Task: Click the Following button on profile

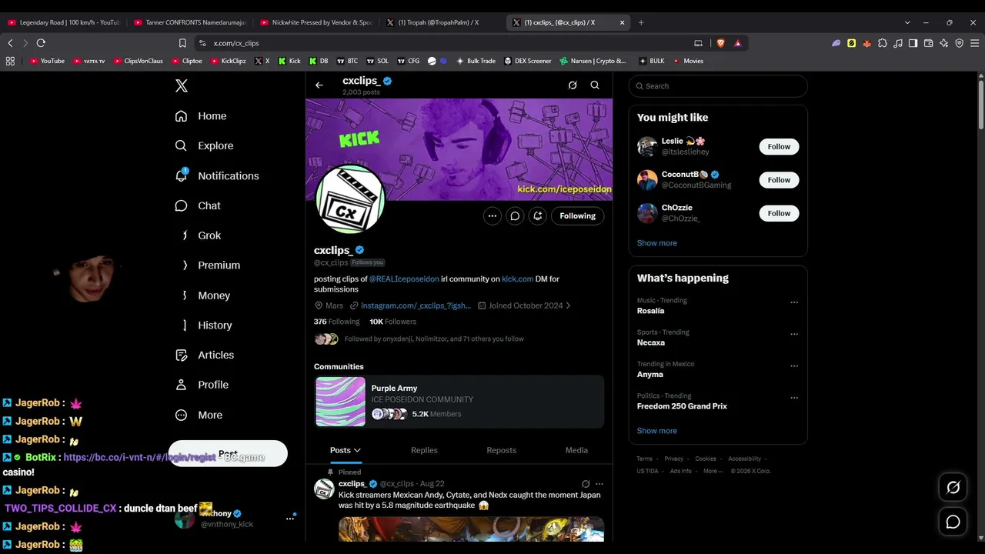Action: pyautogui.click(x=578, y=216)
